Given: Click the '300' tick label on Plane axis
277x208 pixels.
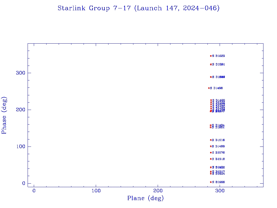Looking at the screenshot, I should 220,191.
